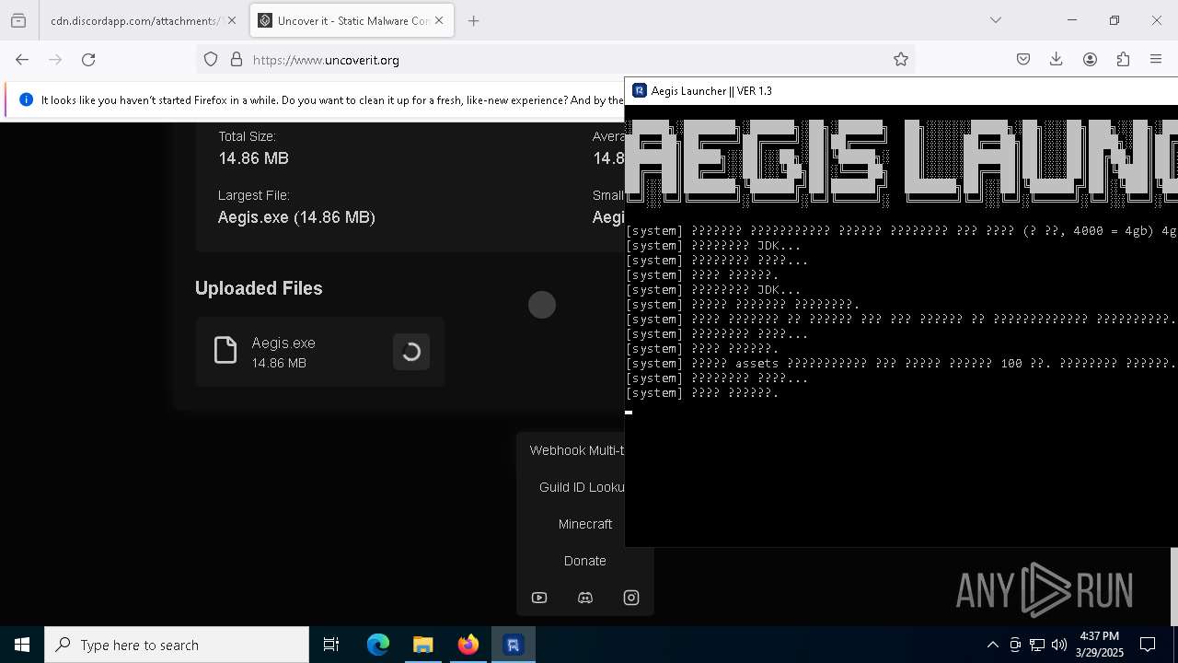Open a new browser tab

[x=473, y=20]
